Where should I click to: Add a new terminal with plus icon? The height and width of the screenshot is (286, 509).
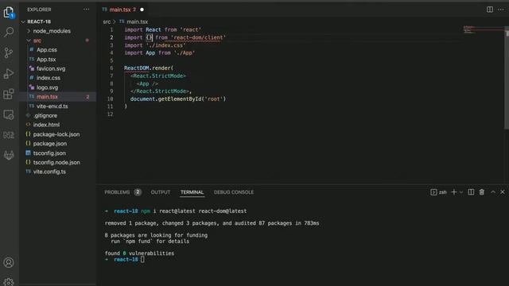[x=454, y=192]
